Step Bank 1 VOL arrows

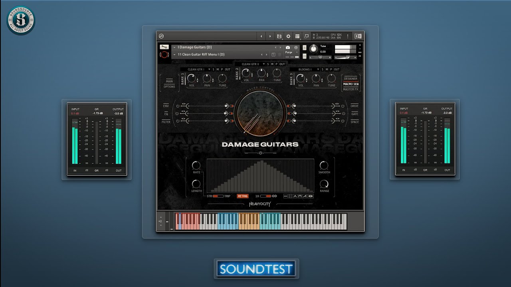[197, 81]
